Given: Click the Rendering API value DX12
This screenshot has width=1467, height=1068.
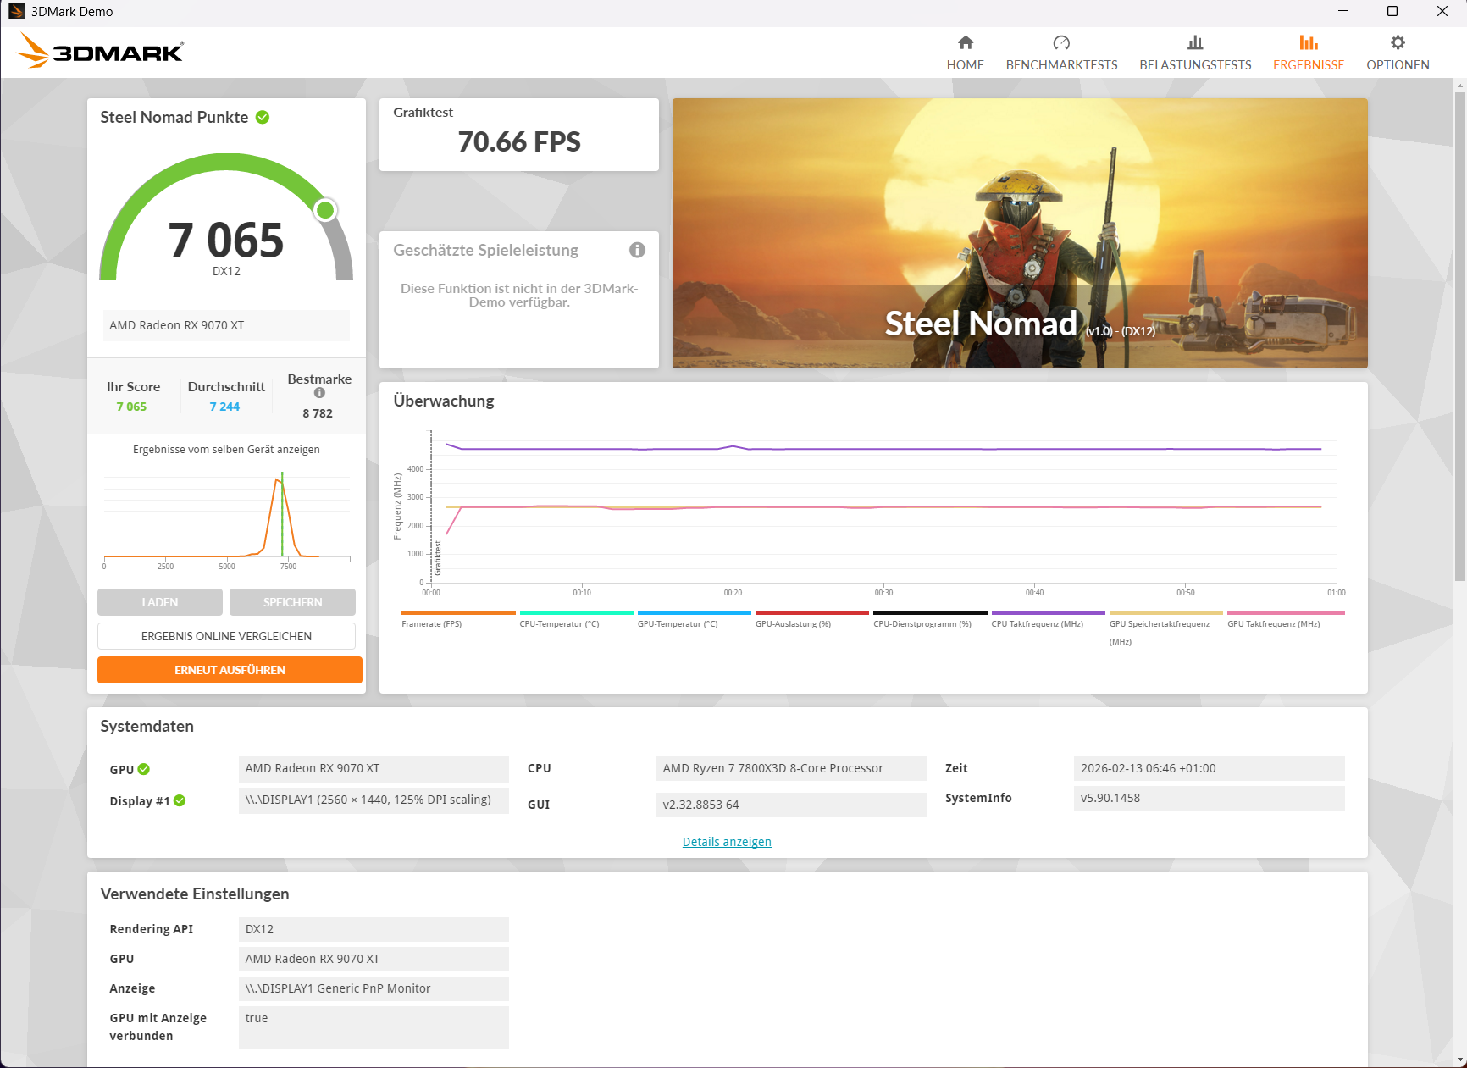Looking at the screenshot, I should (374, 929).
